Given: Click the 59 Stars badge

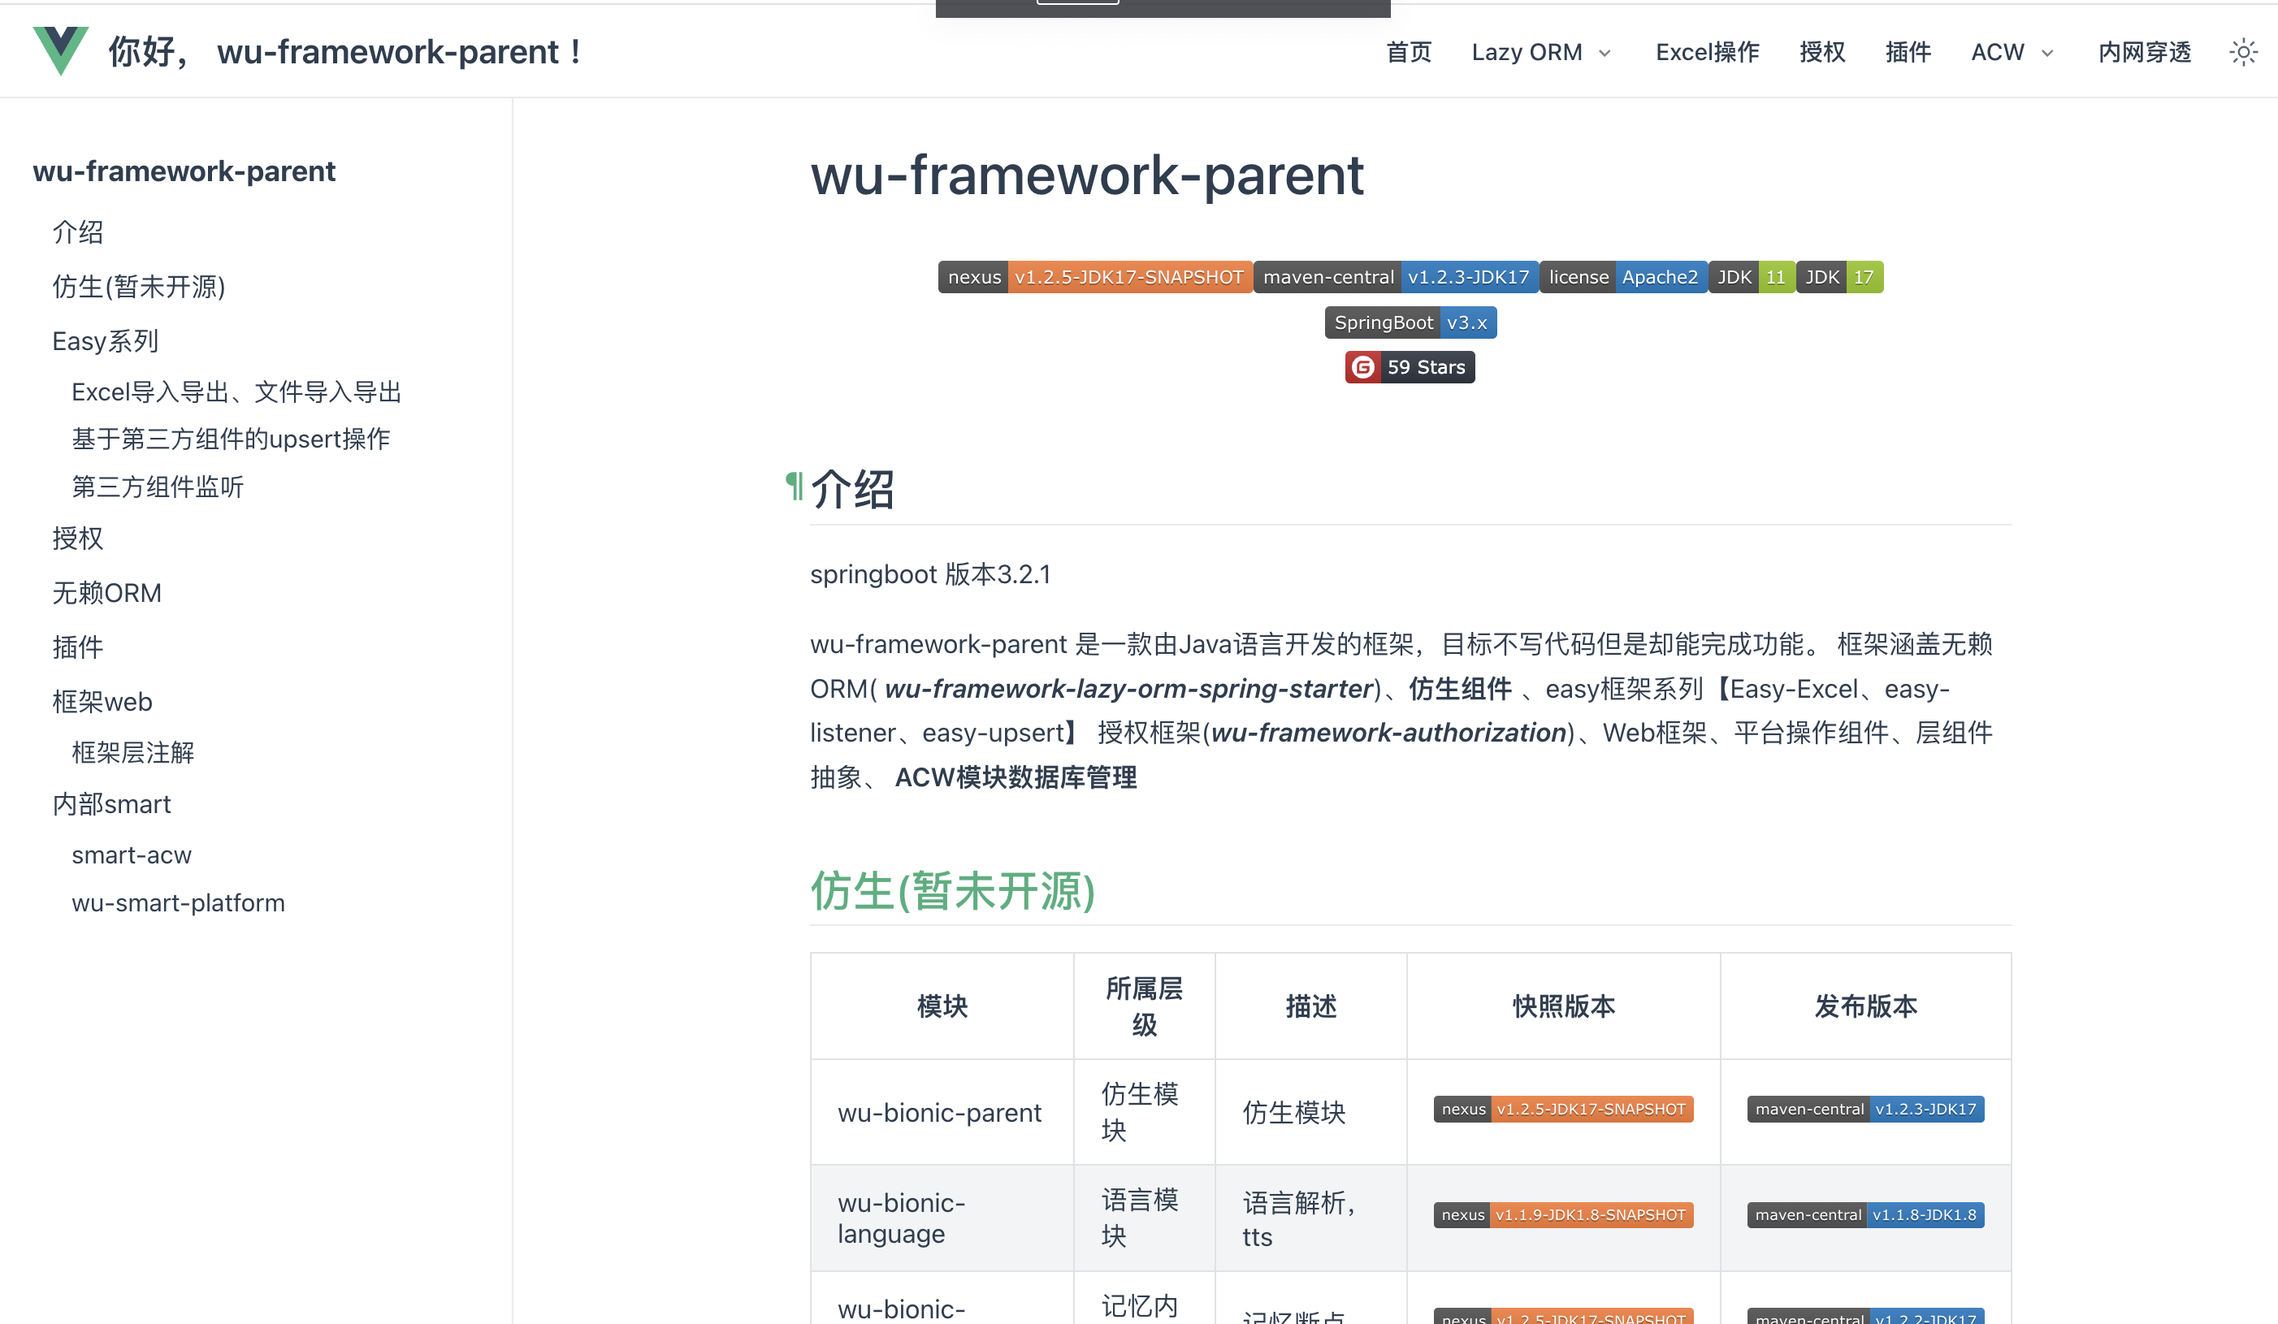Looking at the screenshot, I should (1410, 367).
